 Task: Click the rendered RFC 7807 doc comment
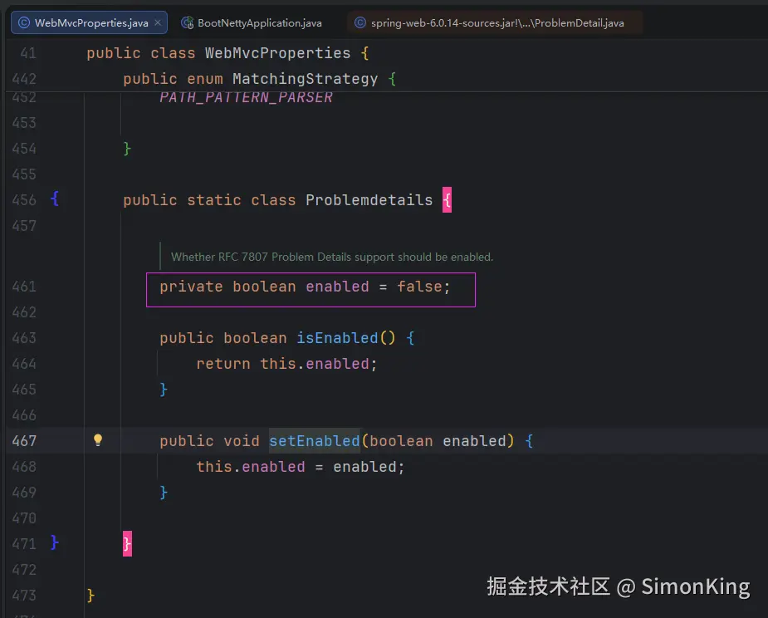pyautogui.click(x=332, y=257)
